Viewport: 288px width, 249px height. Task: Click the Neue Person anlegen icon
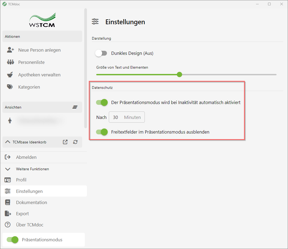click(x=10, y=50)
